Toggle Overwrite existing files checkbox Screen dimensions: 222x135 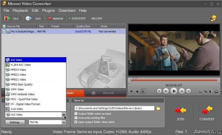pyautogui.click(x=76, y=118)
